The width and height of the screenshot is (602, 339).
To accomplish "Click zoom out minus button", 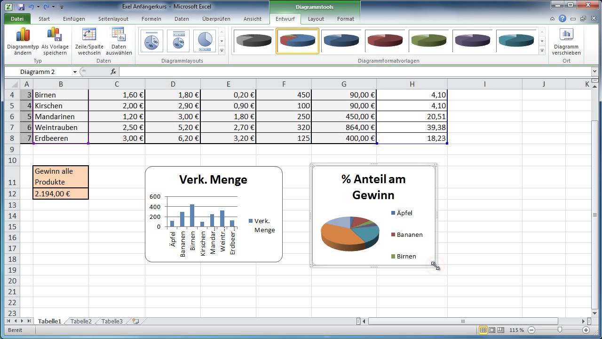I will (x=531, y=330).
